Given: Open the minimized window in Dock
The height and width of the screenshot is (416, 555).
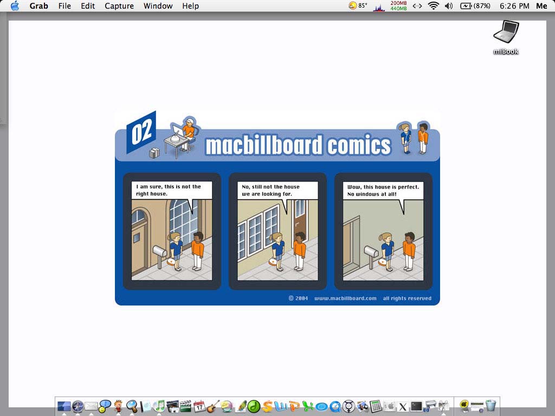Looking at the screenshot, I should (477, 407).
